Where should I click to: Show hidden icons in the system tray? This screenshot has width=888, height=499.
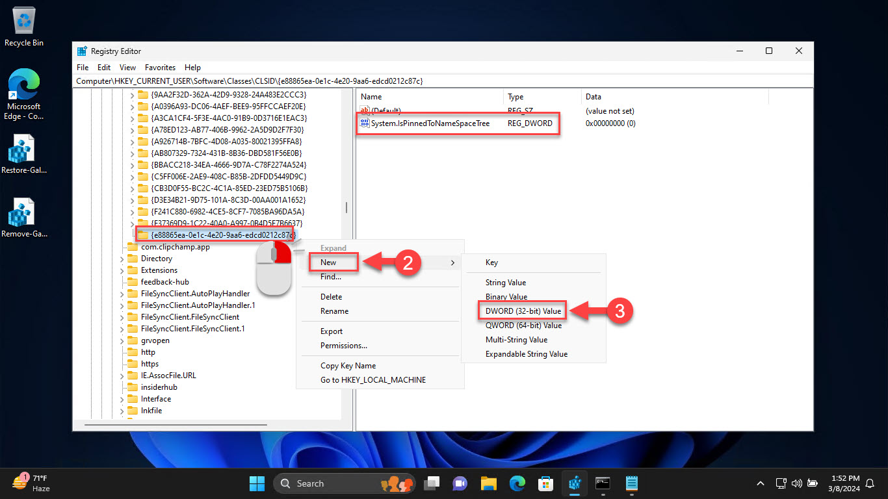click(761, 483)
